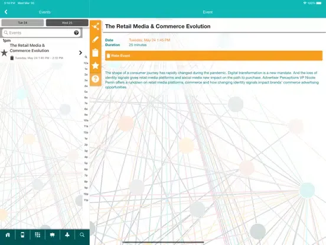Open the magnifier search icon in bottom bar

click(x=82, y=235)
